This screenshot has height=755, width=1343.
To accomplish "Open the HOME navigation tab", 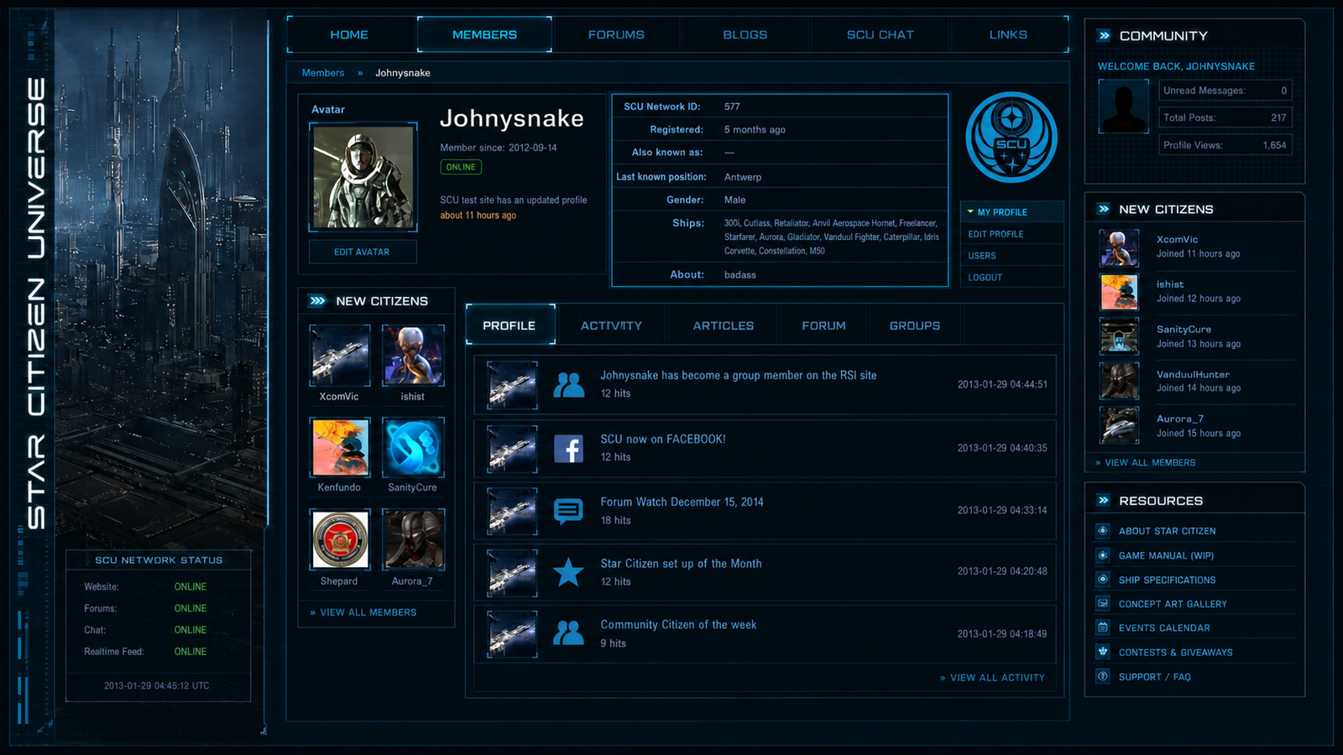I will point(349,34).
